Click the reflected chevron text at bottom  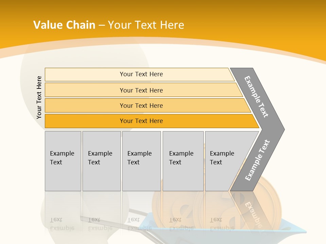pos(253,214)
